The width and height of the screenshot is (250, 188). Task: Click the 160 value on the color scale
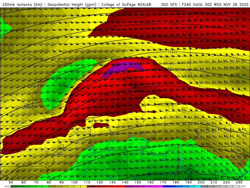(x=150, y=182)
